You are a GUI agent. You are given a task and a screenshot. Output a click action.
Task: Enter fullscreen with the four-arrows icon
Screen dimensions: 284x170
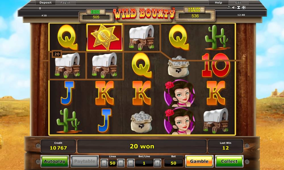244,7
